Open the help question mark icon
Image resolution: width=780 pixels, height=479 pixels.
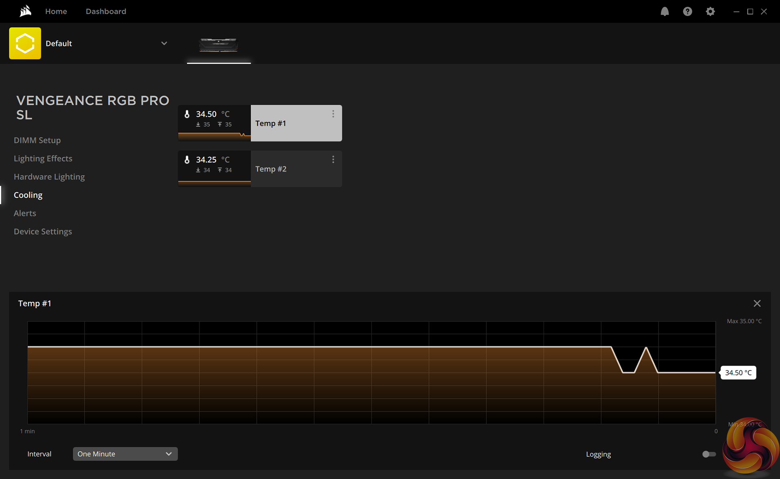[687, 11]
